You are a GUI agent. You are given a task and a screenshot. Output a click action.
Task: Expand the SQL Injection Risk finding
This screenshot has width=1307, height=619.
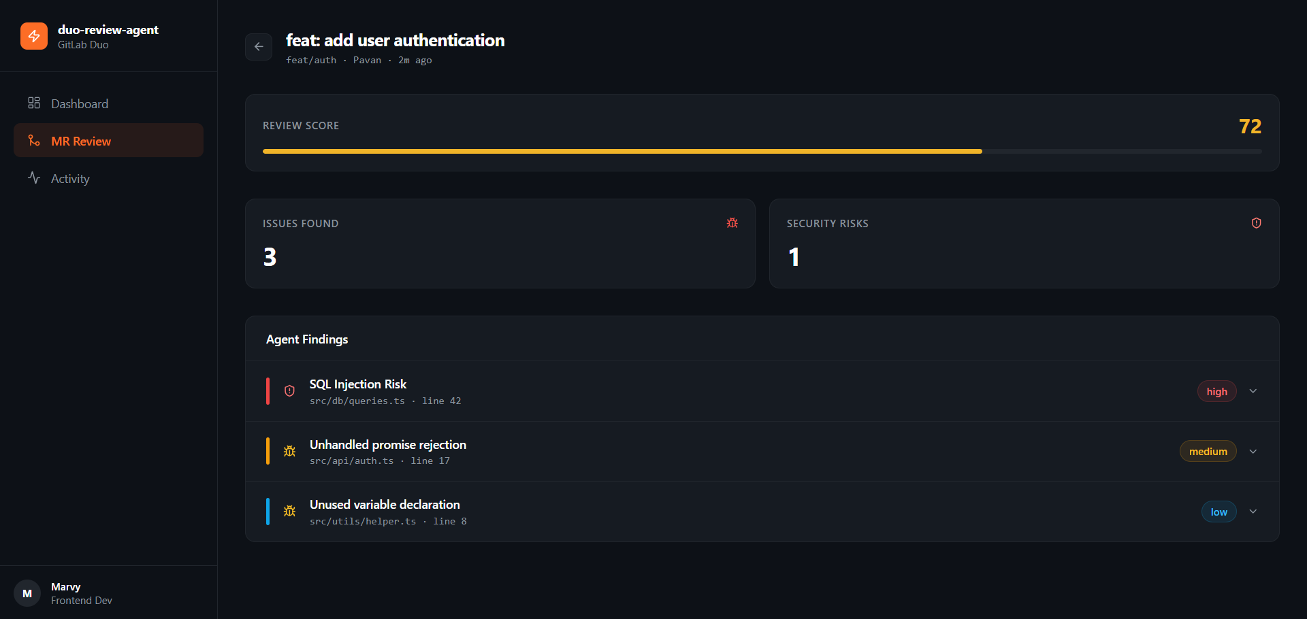pos(1253,391)
